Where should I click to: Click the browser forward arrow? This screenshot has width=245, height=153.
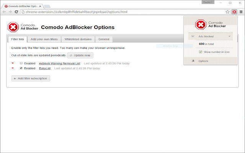click(10, 12)
